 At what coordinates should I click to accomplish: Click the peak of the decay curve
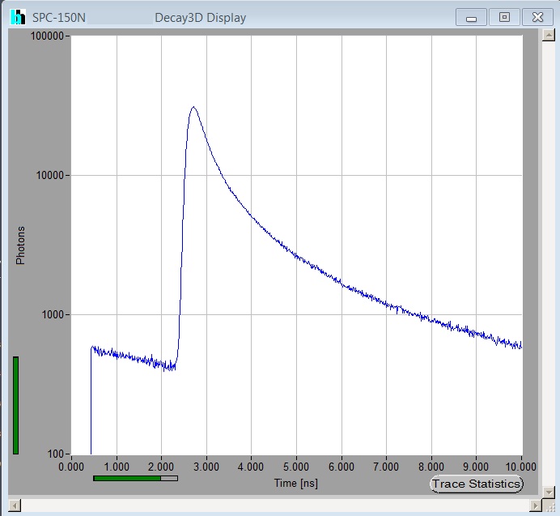tap(193, 107)
